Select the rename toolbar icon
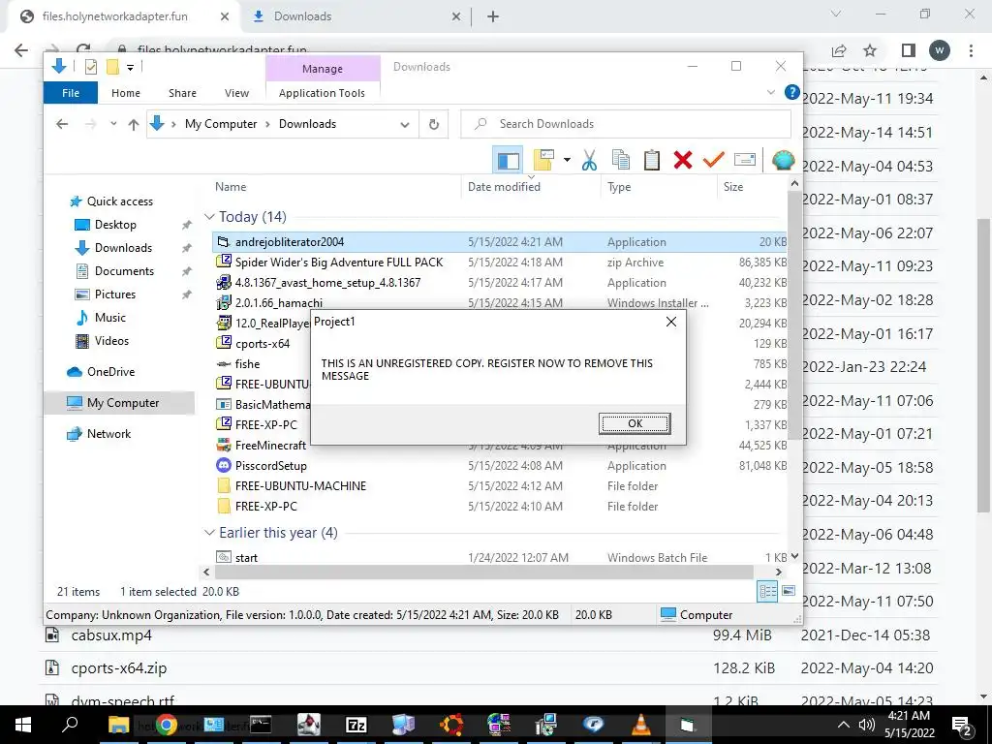Image resolution: width=992 pixels, height=744 pixels. [745, 160]
